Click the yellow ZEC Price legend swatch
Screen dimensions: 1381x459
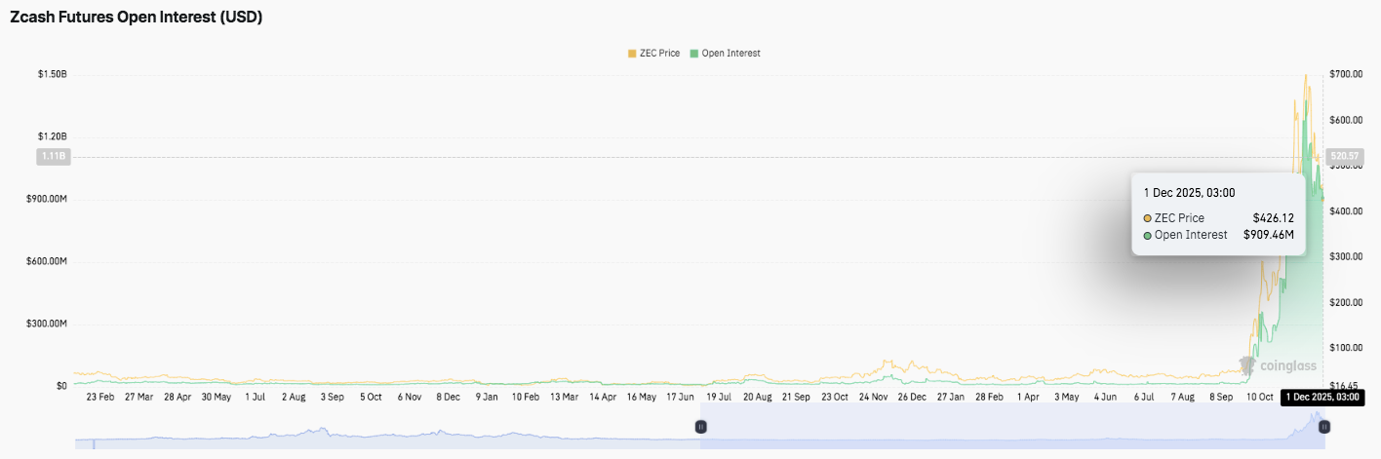tap(632, 53)
